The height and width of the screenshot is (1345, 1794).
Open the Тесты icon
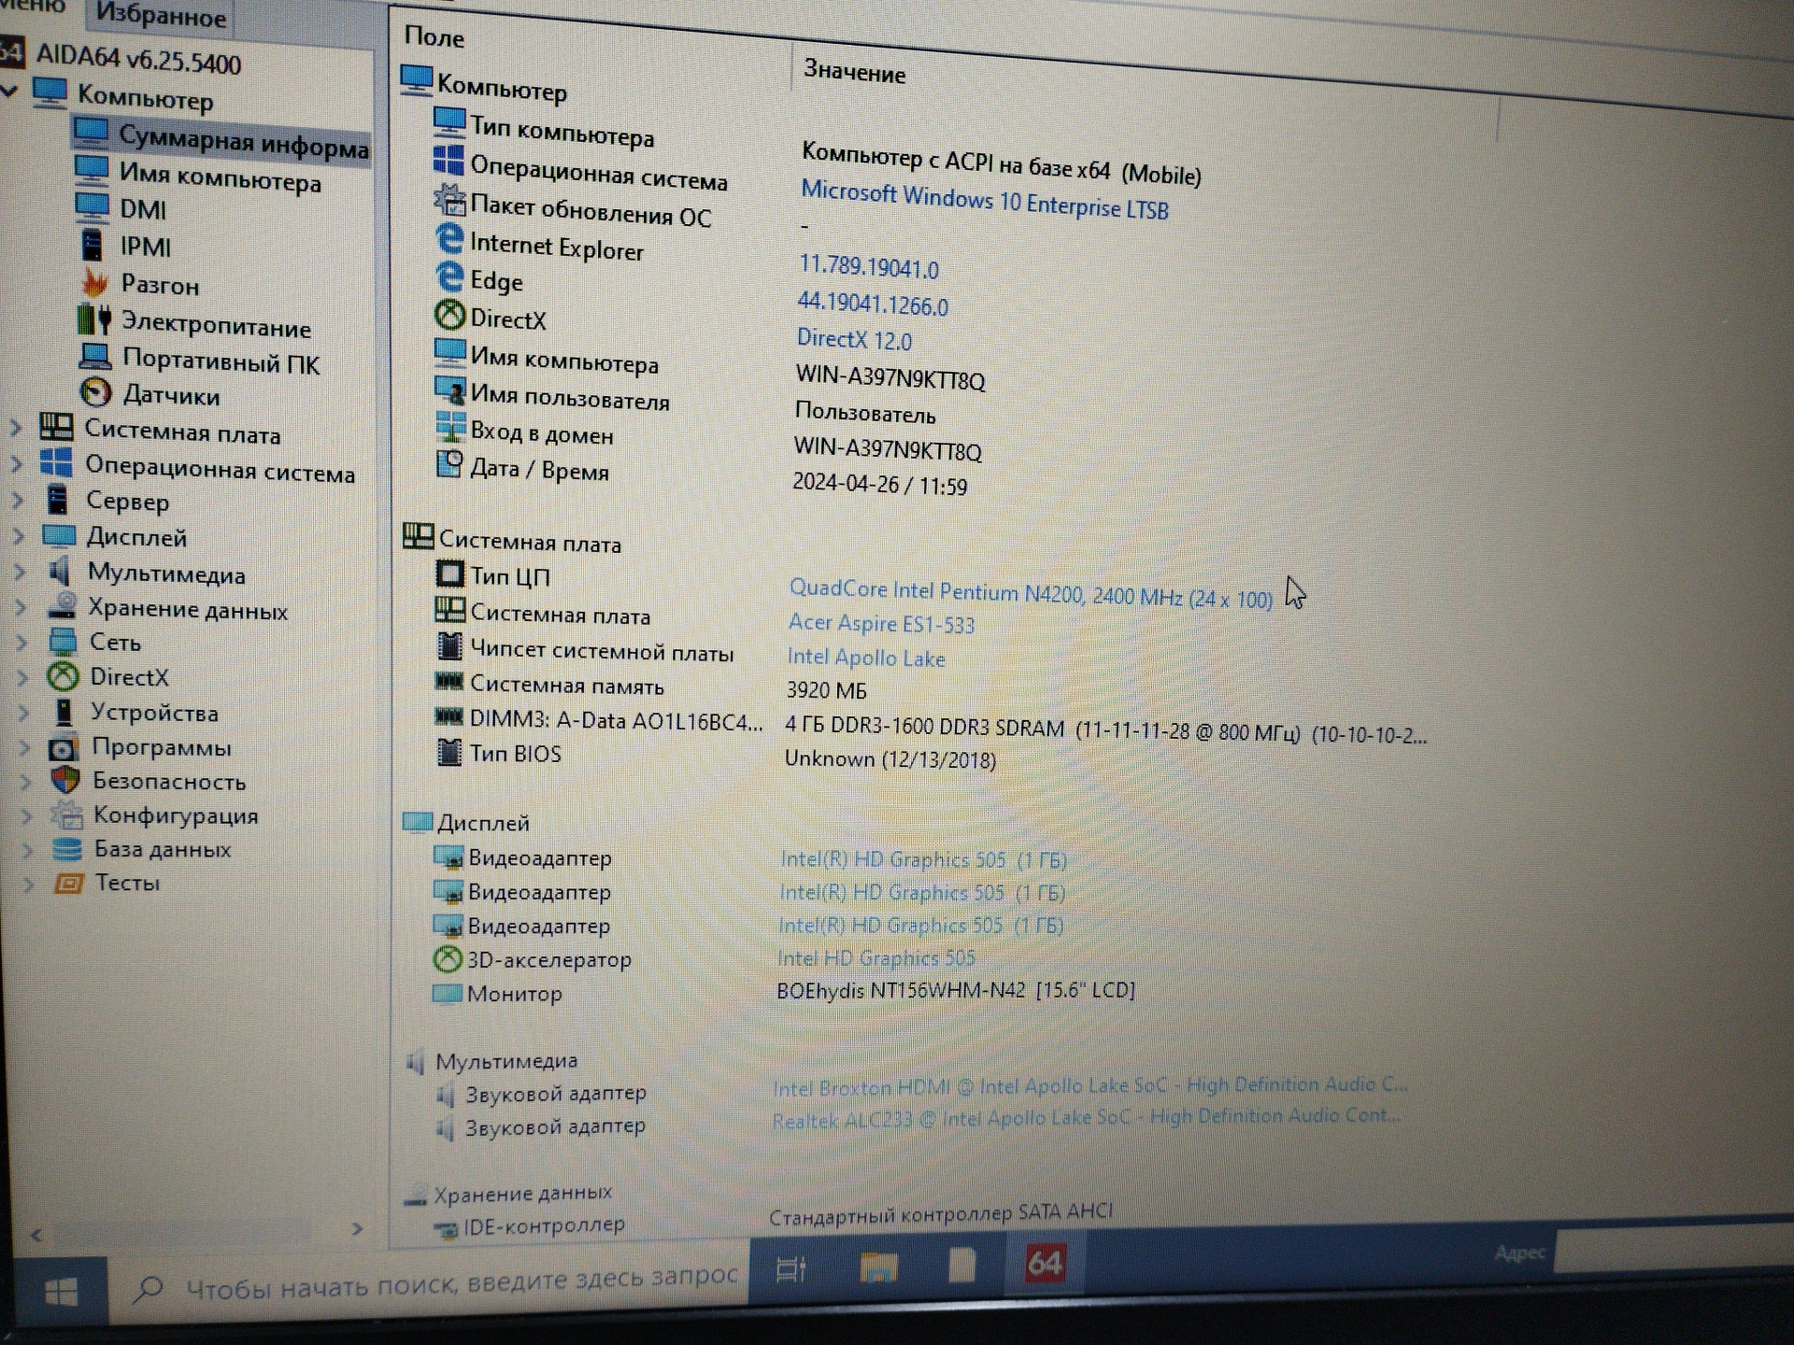click(68, 883)
